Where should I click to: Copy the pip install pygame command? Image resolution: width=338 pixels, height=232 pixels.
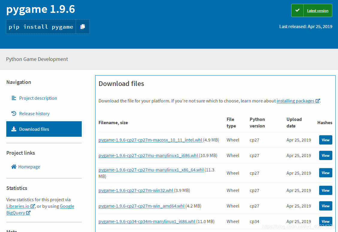tap(83, 27)
